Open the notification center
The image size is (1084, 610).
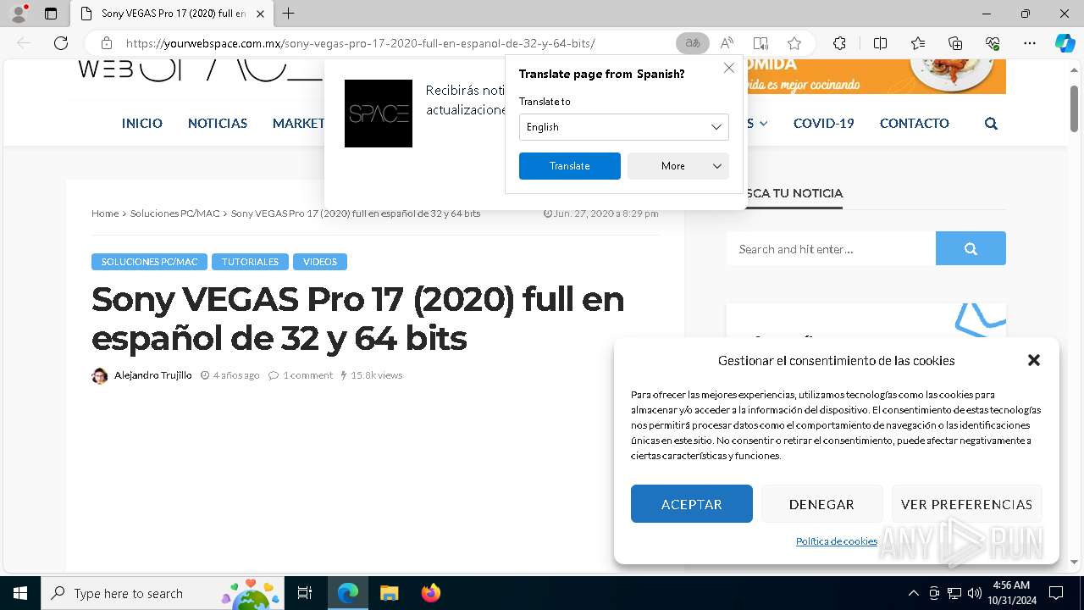[x=1056, y=593]
